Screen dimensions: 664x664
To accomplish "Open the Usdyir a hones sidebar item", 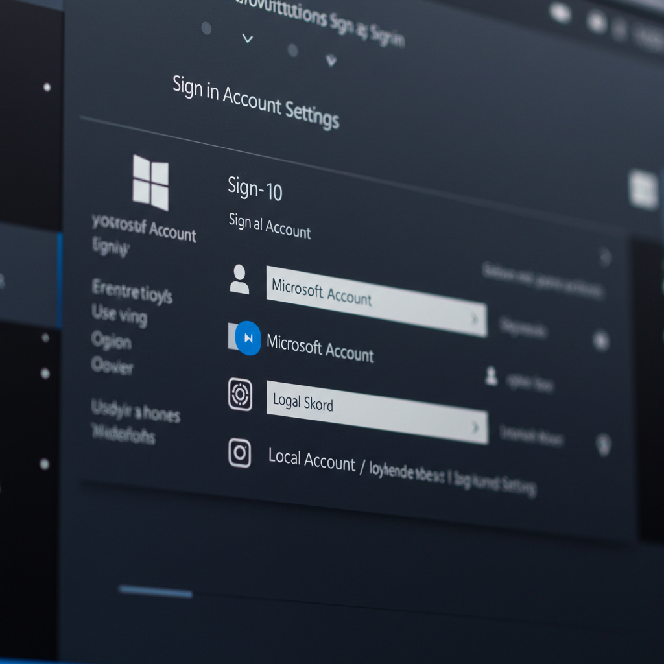I will pyautogui.click(x=136, y=410).
